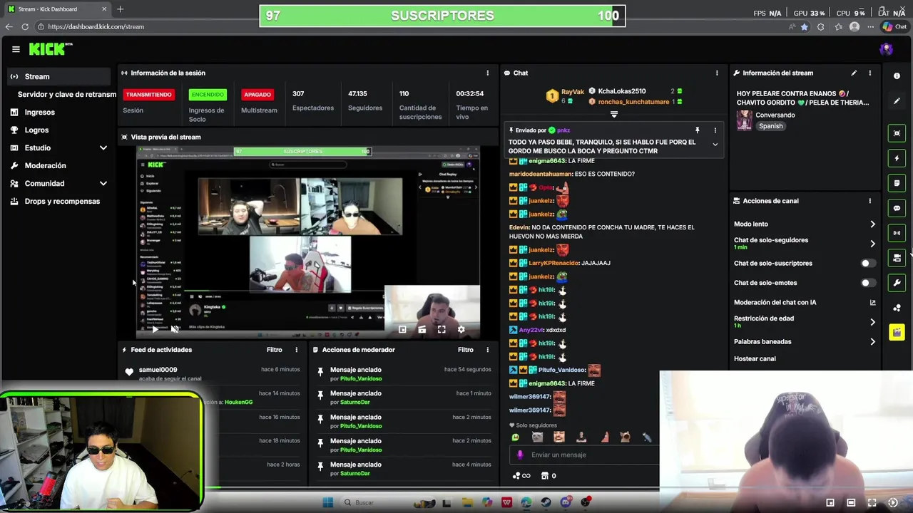Screen dimensions: 913x513
Task: Toggle session info broadcast widget in right toolbar
Action: click(897, 233)
